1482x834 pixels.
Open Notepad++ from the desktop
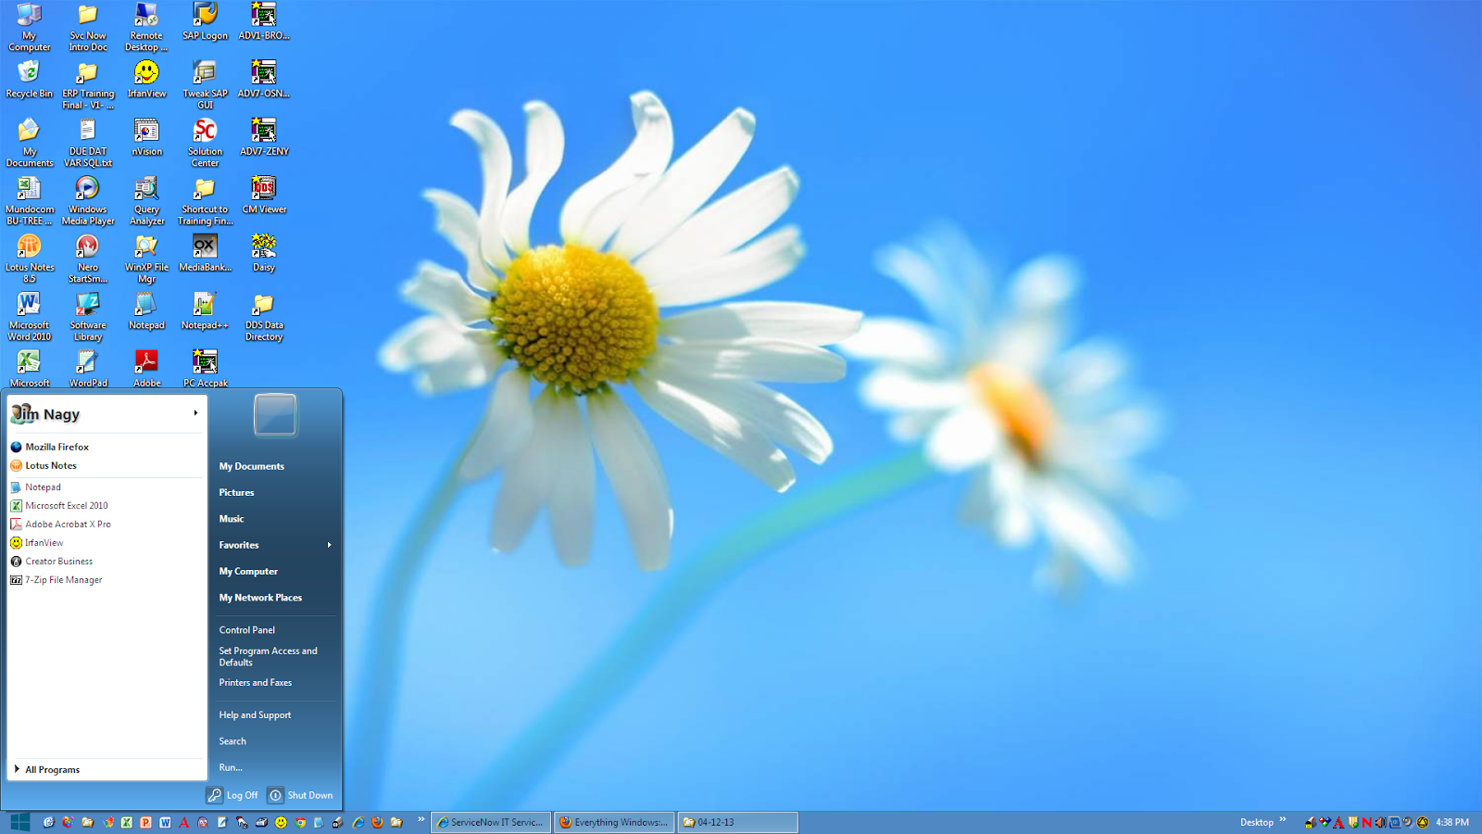coord(204,312)
